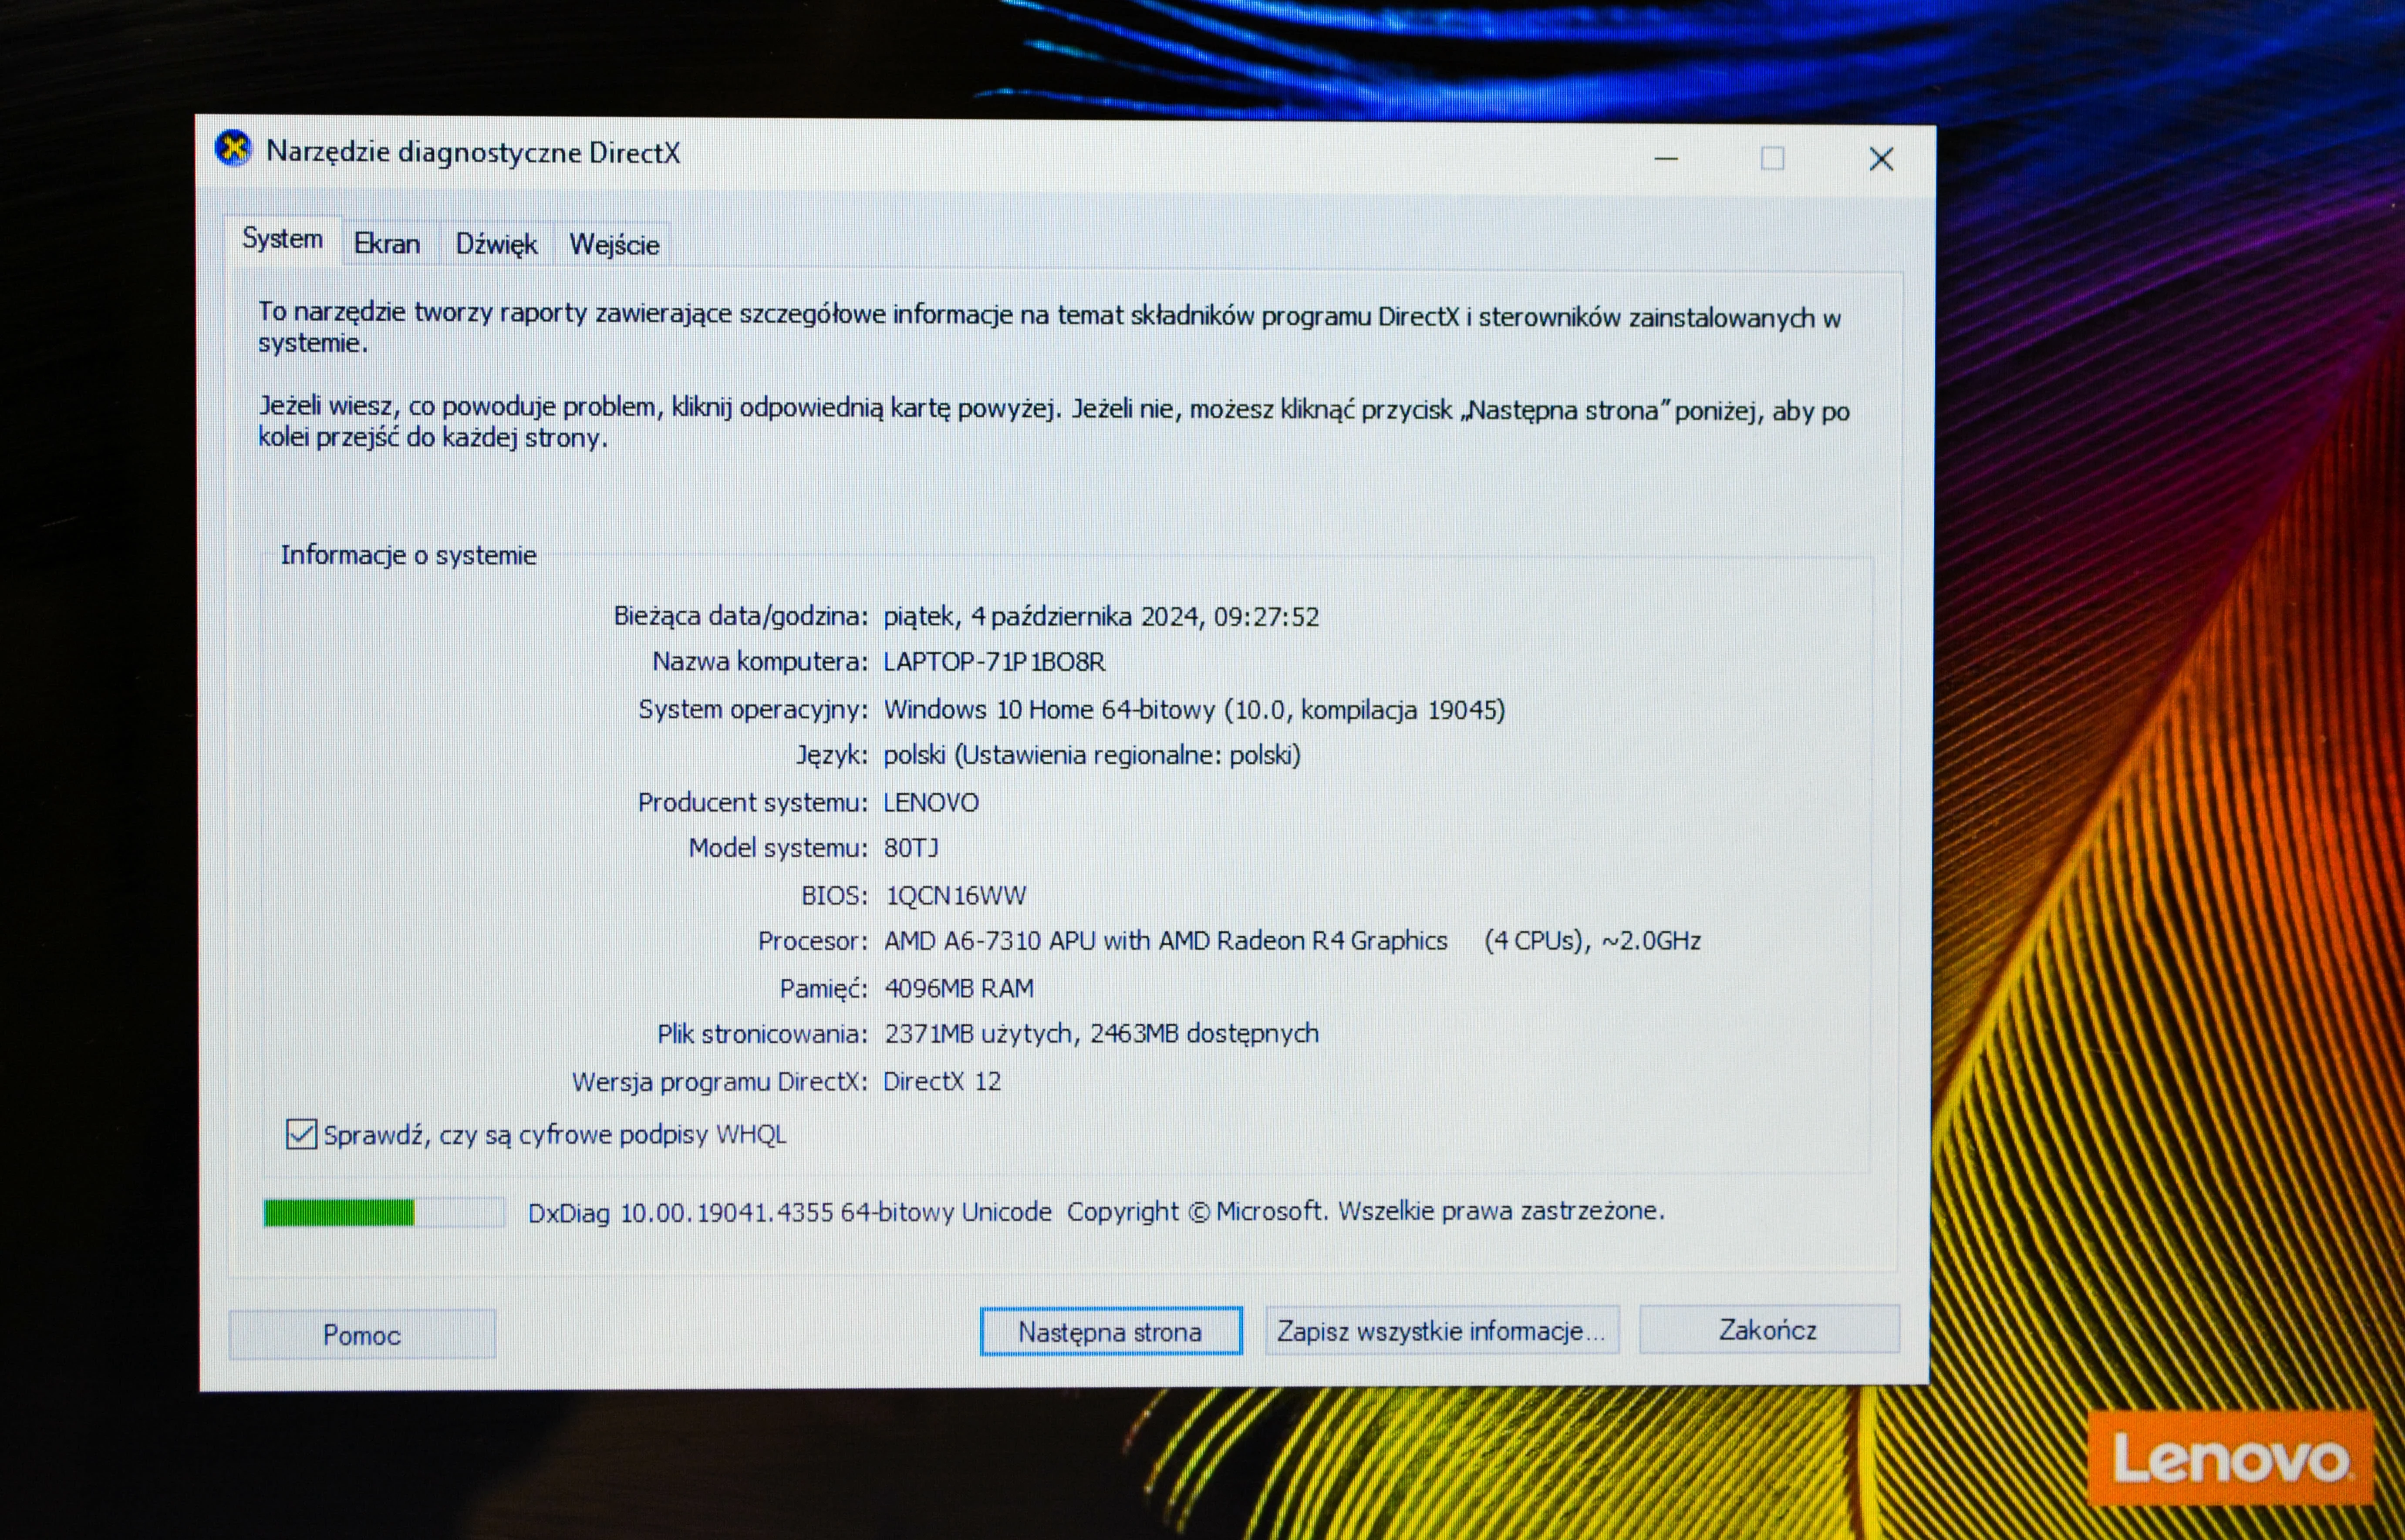Click the window title Narzędzie diagnostyczne DirectX
The height and width of the screenshot is (1540, 2405).
pyautogui.click(x=473, y=152)
